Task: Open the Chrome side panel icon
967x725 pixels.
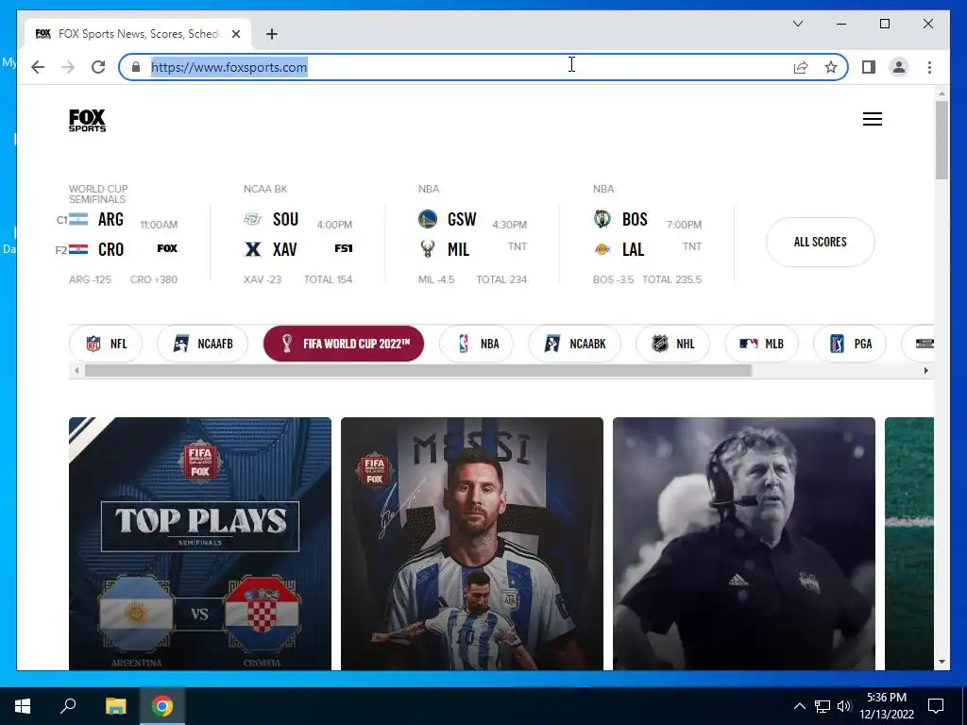Action: [869, 67]
